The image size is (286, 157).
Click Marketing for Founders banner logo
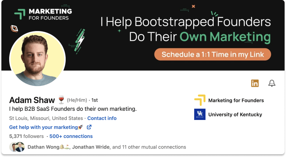click(x=43, y=14)
